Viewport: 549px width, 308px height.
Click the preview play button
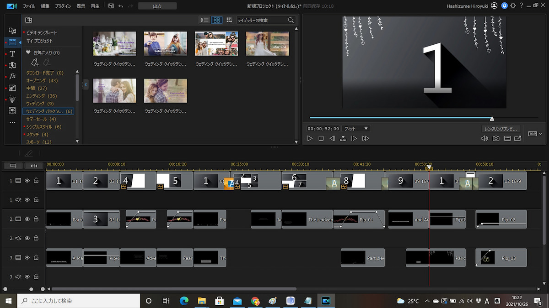(x=310, y=138)
